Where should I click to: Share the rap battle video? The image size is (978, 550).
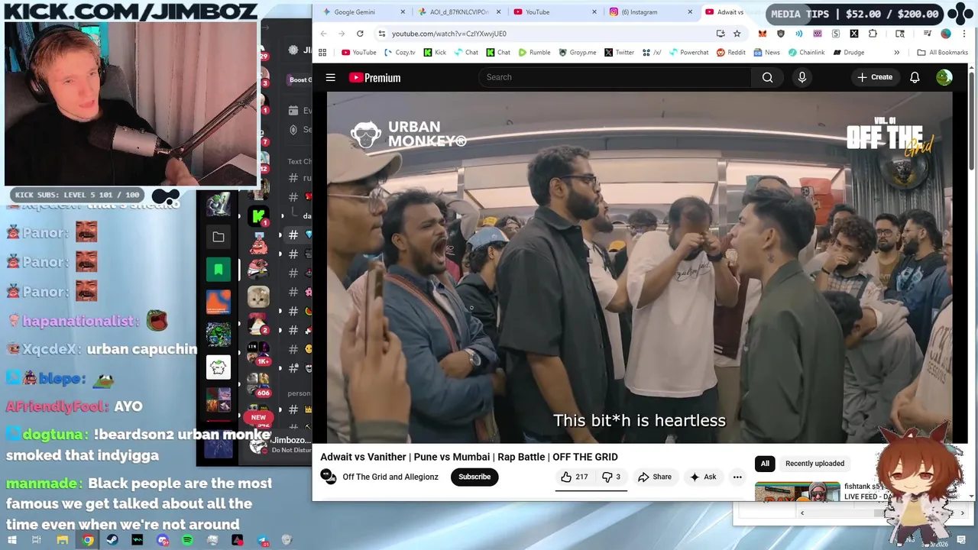(655, 477)
